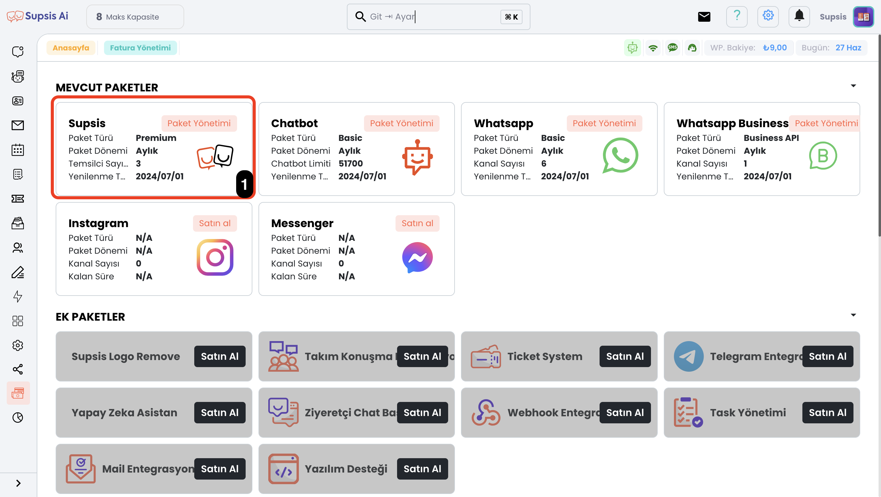Viewport: 881px width, 497px height.
Task: Open Paket Yönetimi for Chatbot package
Action: (402, 123)
